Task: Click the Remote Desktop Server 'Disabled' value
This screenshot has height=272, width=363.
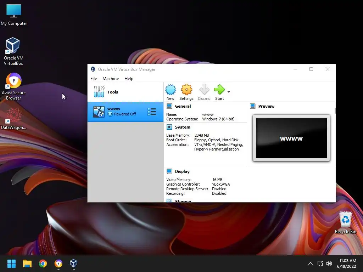Action: point(219,189)
